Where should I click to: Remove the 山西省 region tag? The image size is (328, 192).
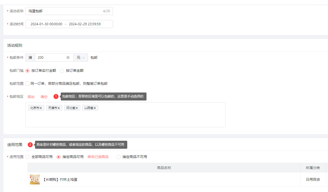(95, 108)
